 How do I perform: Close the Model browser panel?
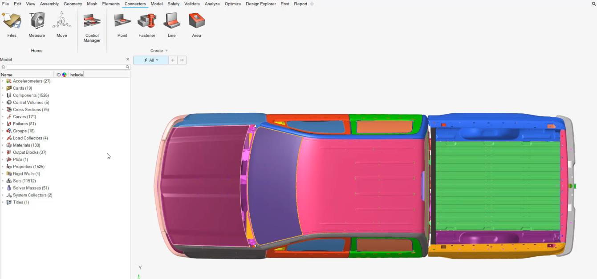pos(128,60)
